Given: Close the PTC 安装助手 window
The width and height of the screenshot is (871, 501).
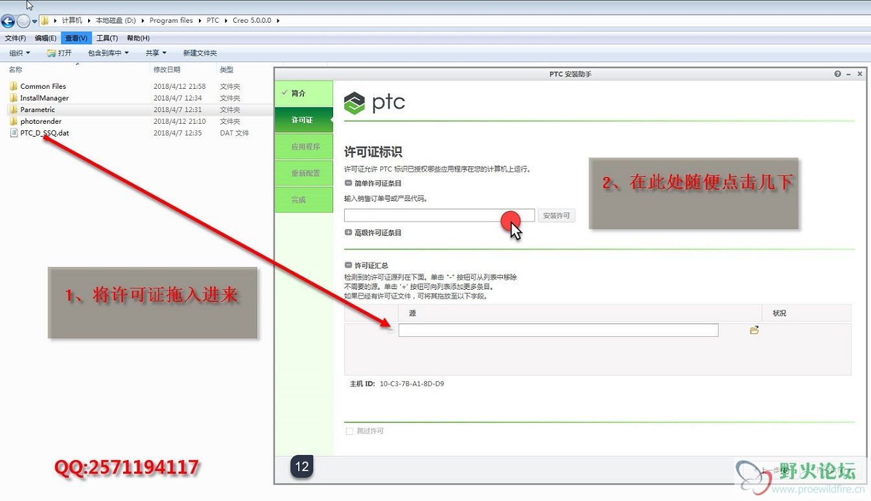Looking at the screenshot, I should [860, 74].
